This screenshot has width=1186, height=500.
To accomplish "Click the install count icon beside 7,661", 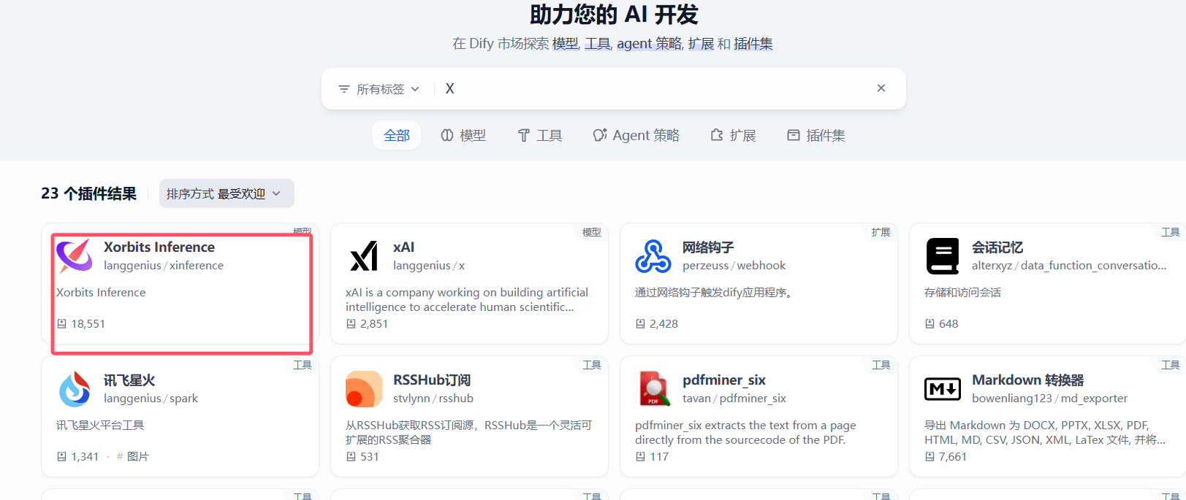I will tap(930, 456).
